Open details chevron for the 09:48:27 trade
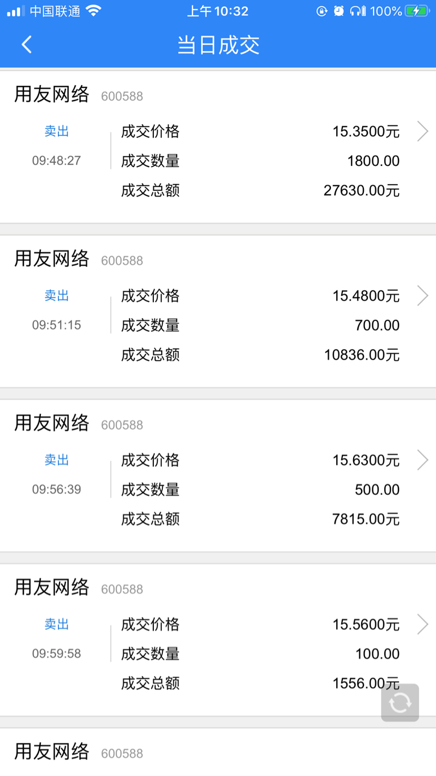Screen dimensions: 436x776 coord(422,131)
